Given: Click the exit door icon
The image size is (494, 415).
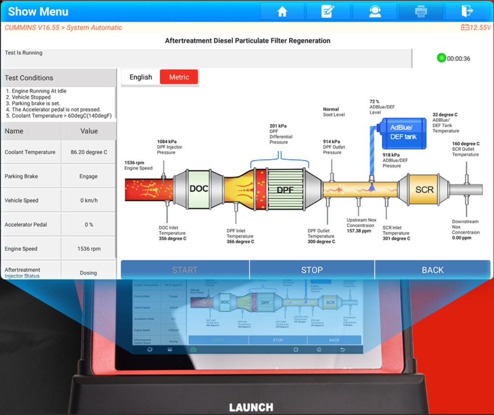Looking at the screenshot, I should point(467,11).
